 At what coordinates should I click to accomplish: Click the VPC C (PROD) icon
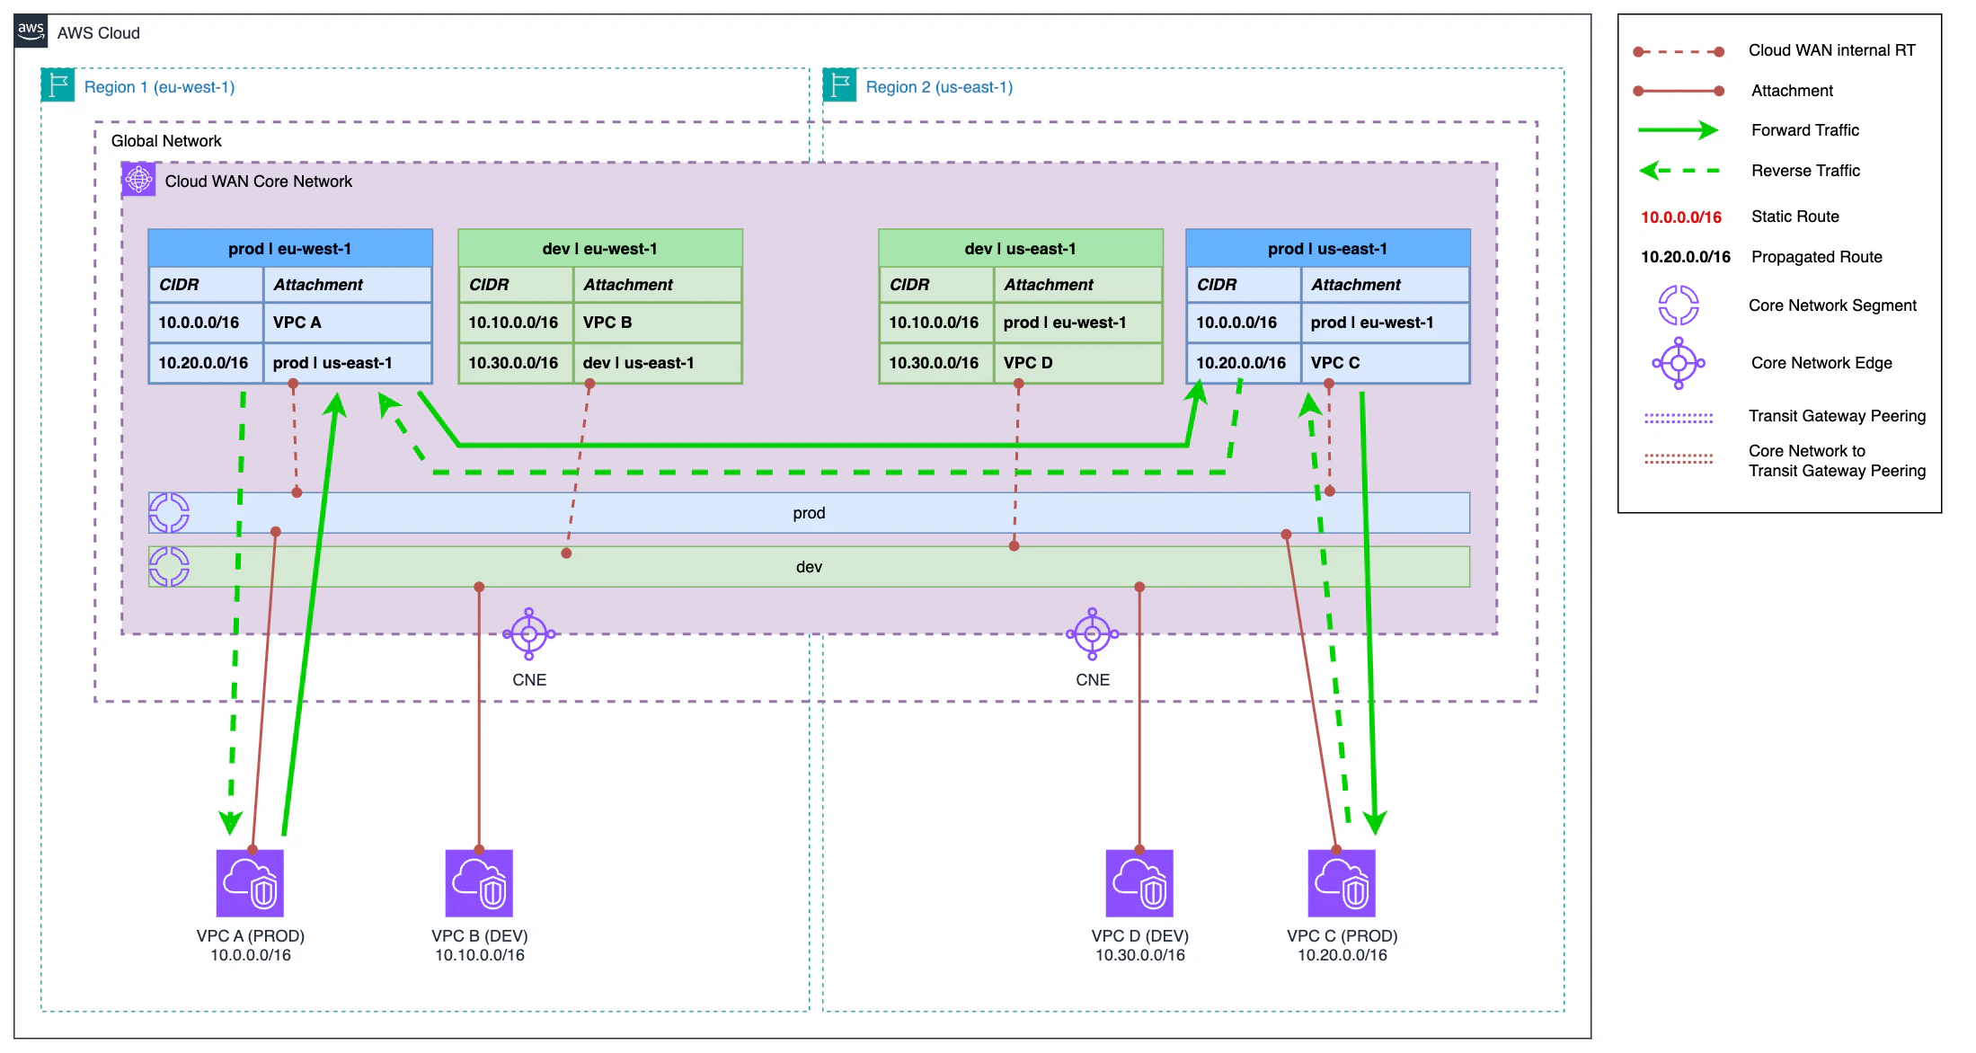point(1342,883)
